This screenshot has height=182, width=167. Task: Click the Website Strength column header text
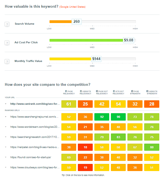click(152, 93)
